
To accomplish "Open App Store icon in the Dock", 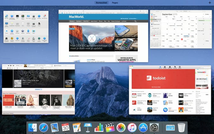I will click(x=143, y=128).
